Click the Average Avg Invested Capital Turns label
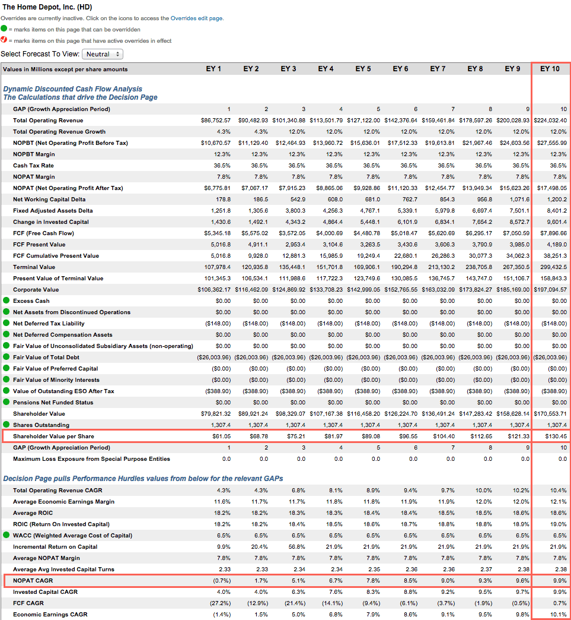 coord(63,570)
